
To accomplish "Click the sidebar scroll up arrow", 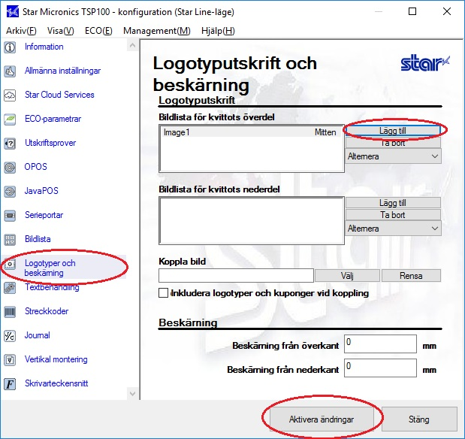I will click(x=132, y=46).
